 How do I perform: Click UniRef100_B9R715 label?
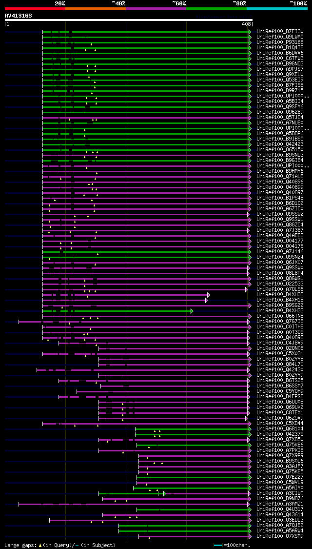click(280, 91)
